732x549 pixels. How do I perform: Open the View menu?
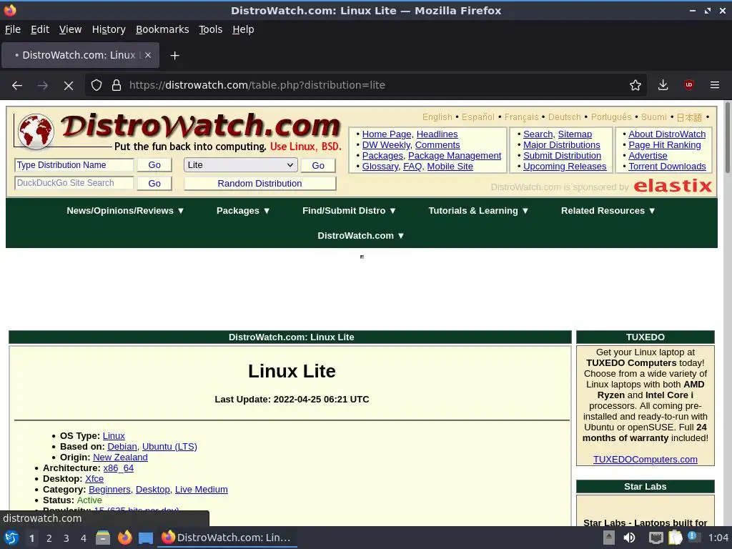click(70, 29)
